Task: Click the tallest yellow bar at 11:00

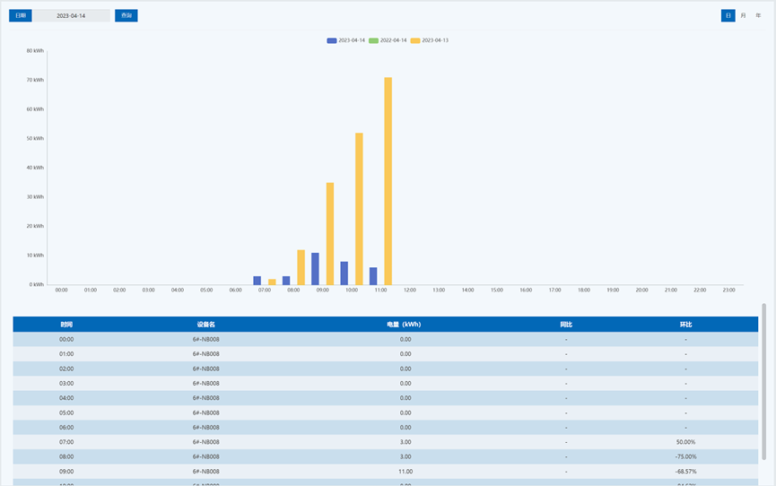Action: [388, 180]
